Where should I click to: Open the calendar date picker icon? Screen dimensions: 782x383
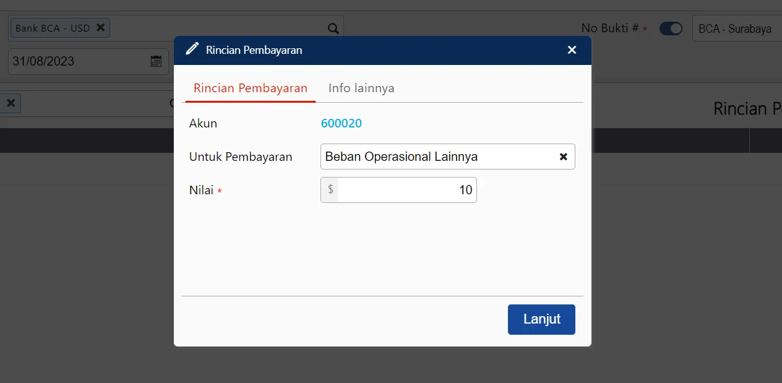point(156,61)
